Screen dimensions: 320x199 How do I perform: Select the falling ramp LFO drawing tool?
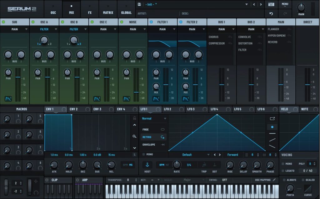point(272,146)
